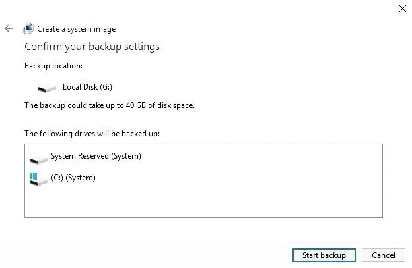Click the gray disk icon for C: drive

[40, 182]
